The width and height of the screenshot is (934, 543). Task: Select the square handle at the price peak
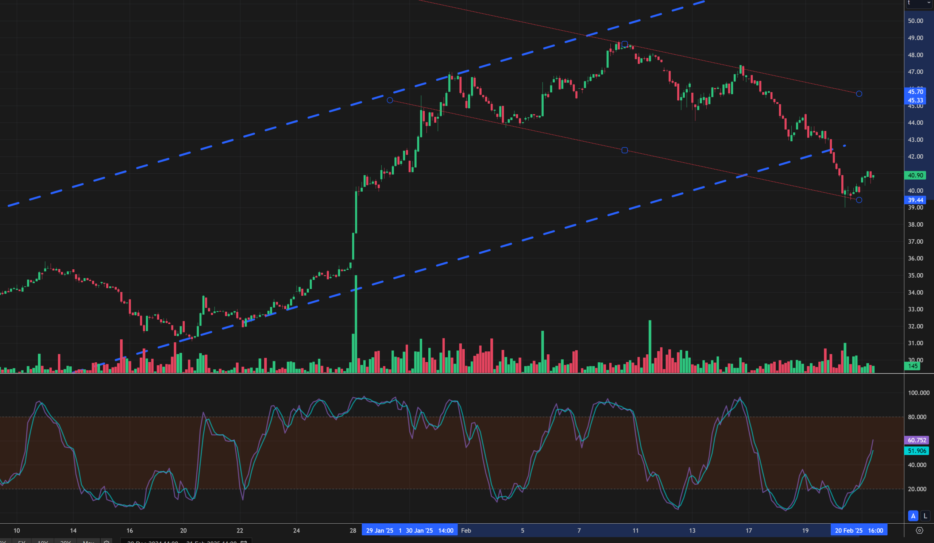[625, 45]
